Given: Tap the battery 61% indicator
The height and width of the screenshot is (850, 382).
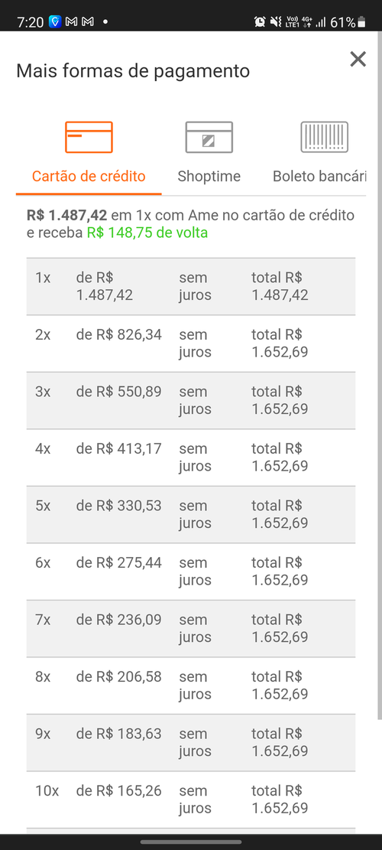Looking at the screenshot, I should (x=348, y=22).
